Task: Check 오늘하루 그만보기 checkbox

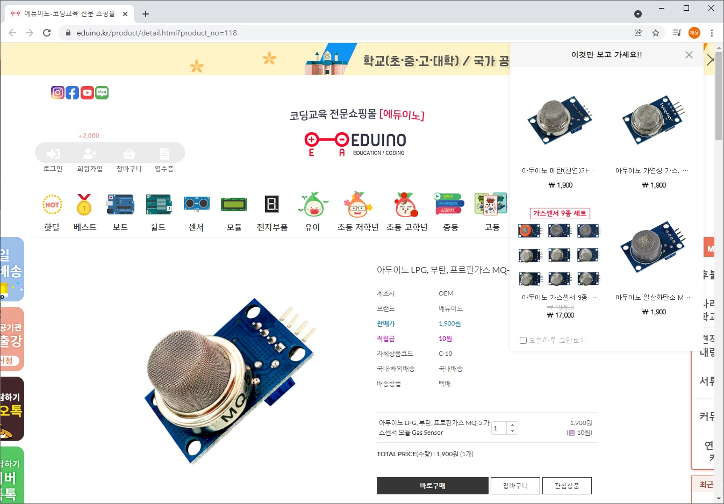Action: coord(523,340)
